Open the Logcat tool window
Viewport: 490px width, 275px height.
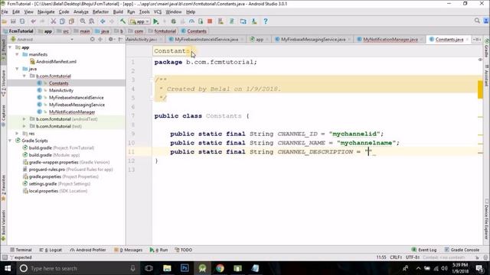click(51, 250)
